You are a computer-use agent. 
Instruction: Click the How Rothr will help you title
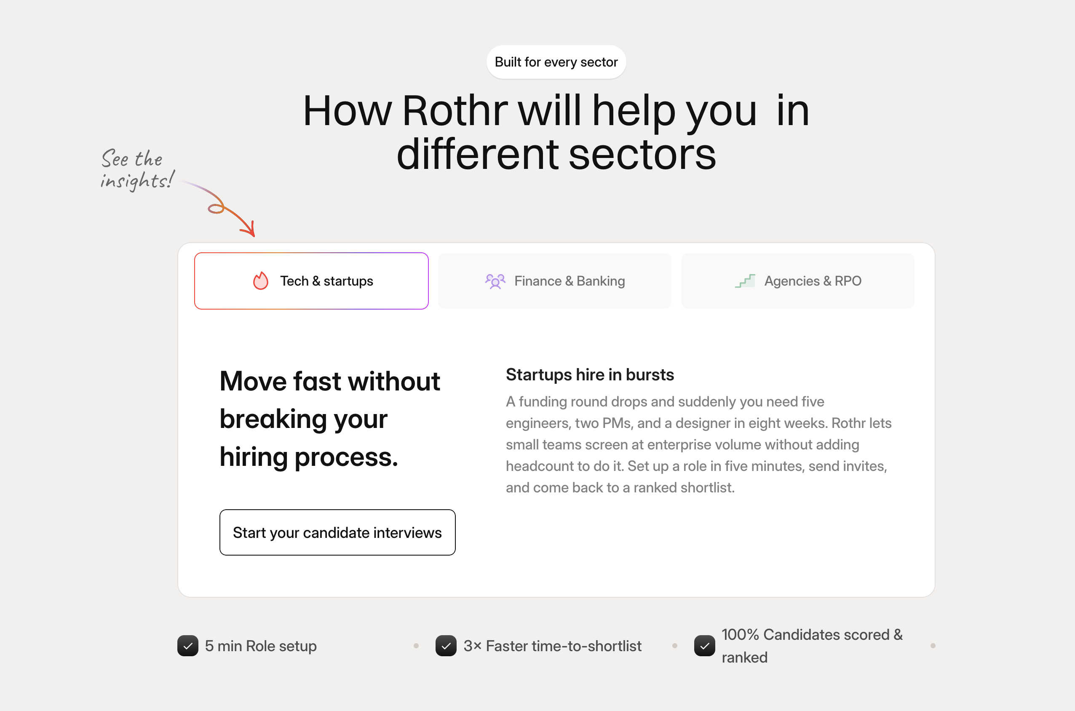(x=556, y=132)
